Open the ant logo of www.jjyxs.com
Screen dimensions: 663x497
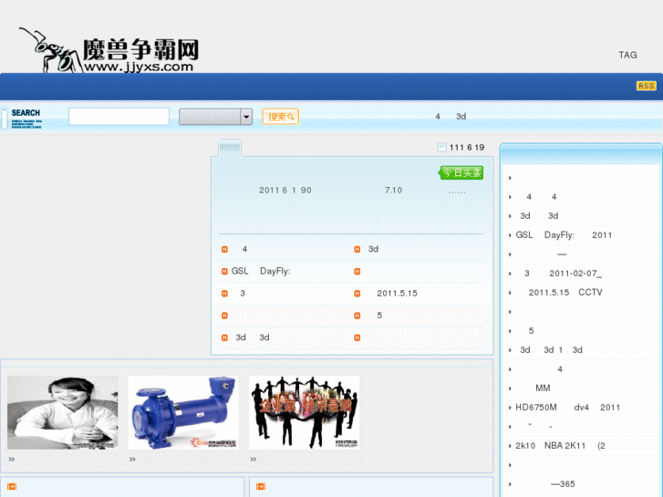tap(109, 51)
